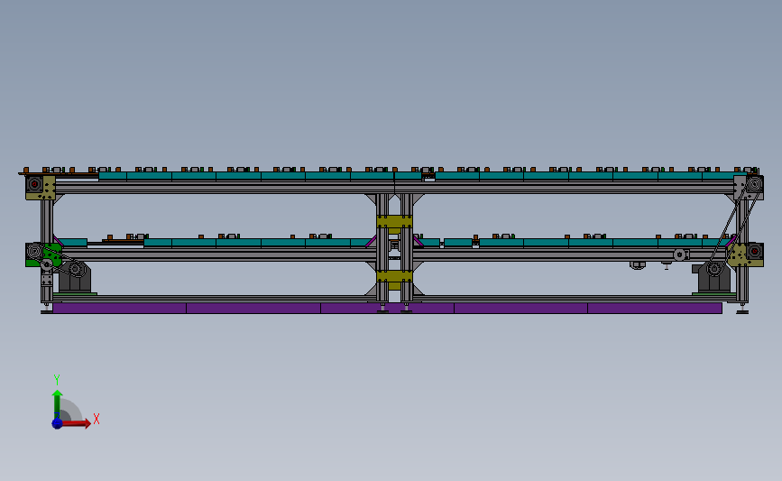The height and width of the screenshot is (481, 782).
Task: Select the lower yellow bracket on the center column
Action: click(394, 277)
